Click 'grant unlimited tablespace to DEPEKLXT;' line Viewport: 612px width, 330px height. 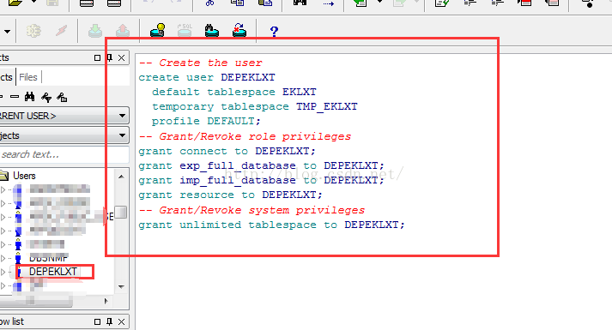point(271,225)
